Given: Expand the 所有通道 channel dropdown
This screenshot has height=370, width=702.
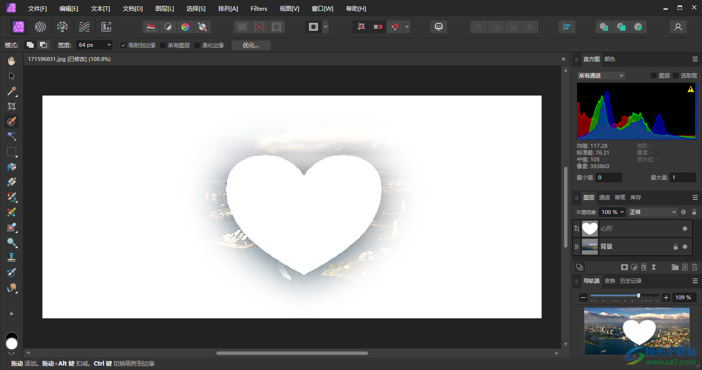Looking at the screenshot, I should [x=601, y=76].
